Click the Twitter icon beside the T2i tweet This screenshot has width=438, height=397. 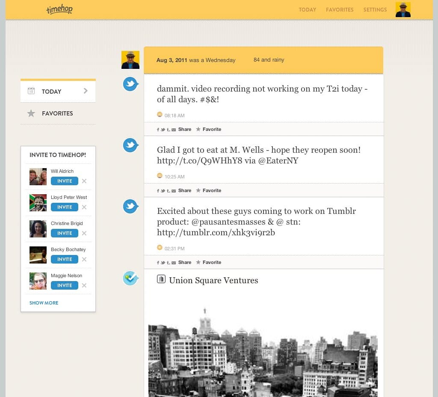point(130,84)
